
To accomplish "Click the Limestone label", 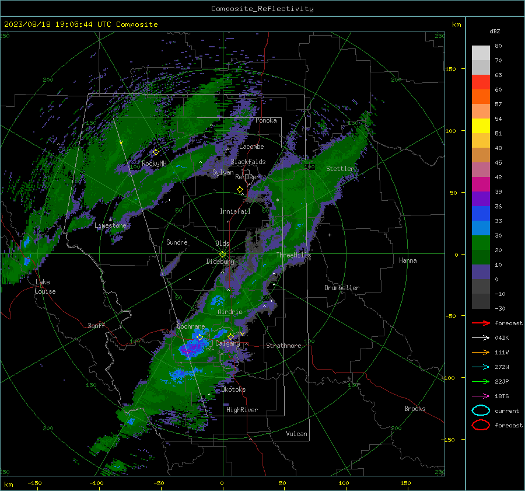I will [110, 225].
